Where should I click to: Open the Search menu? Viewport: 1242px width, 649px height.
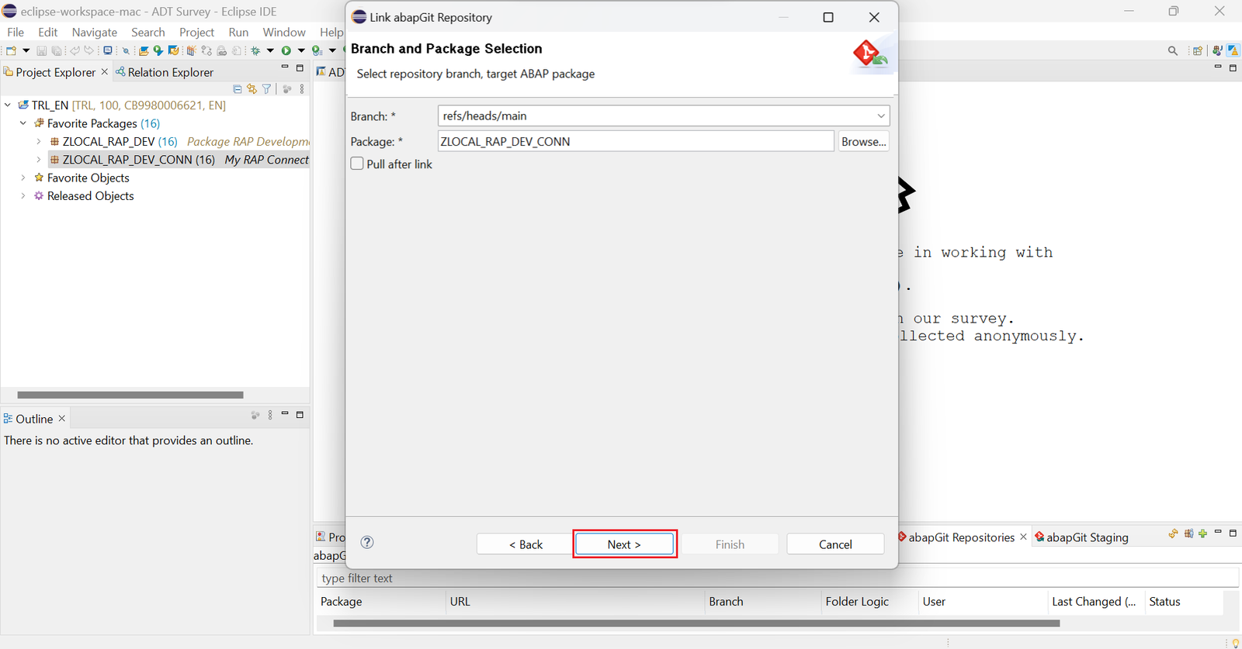(148, 32)
